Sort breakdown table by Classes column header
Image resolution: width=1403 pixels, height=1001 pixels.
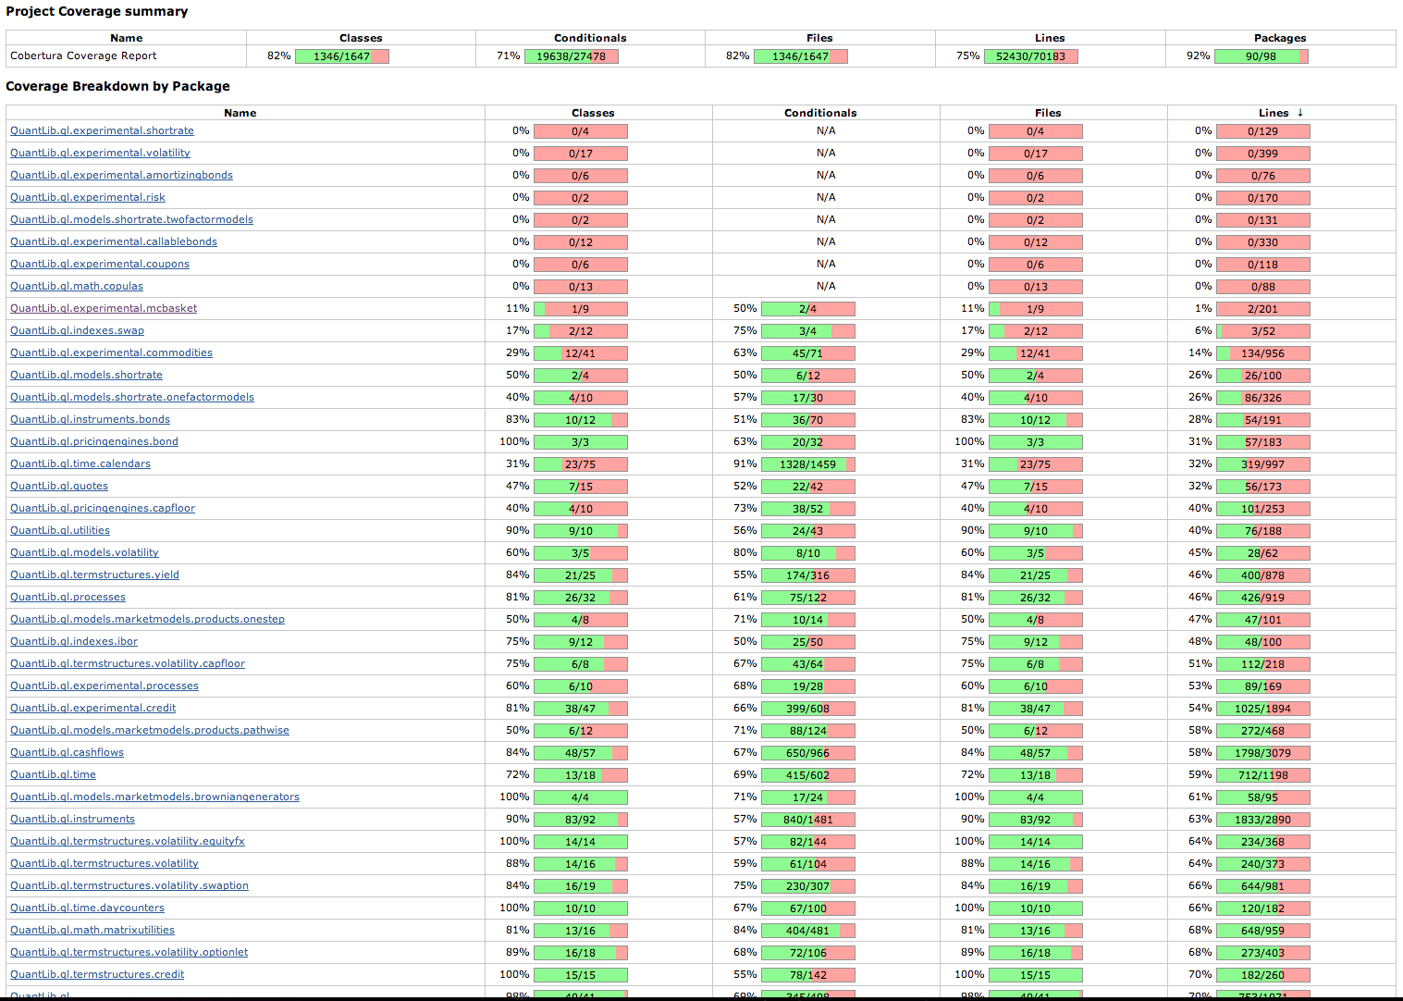pyautogui.click(x=593, y=113)
